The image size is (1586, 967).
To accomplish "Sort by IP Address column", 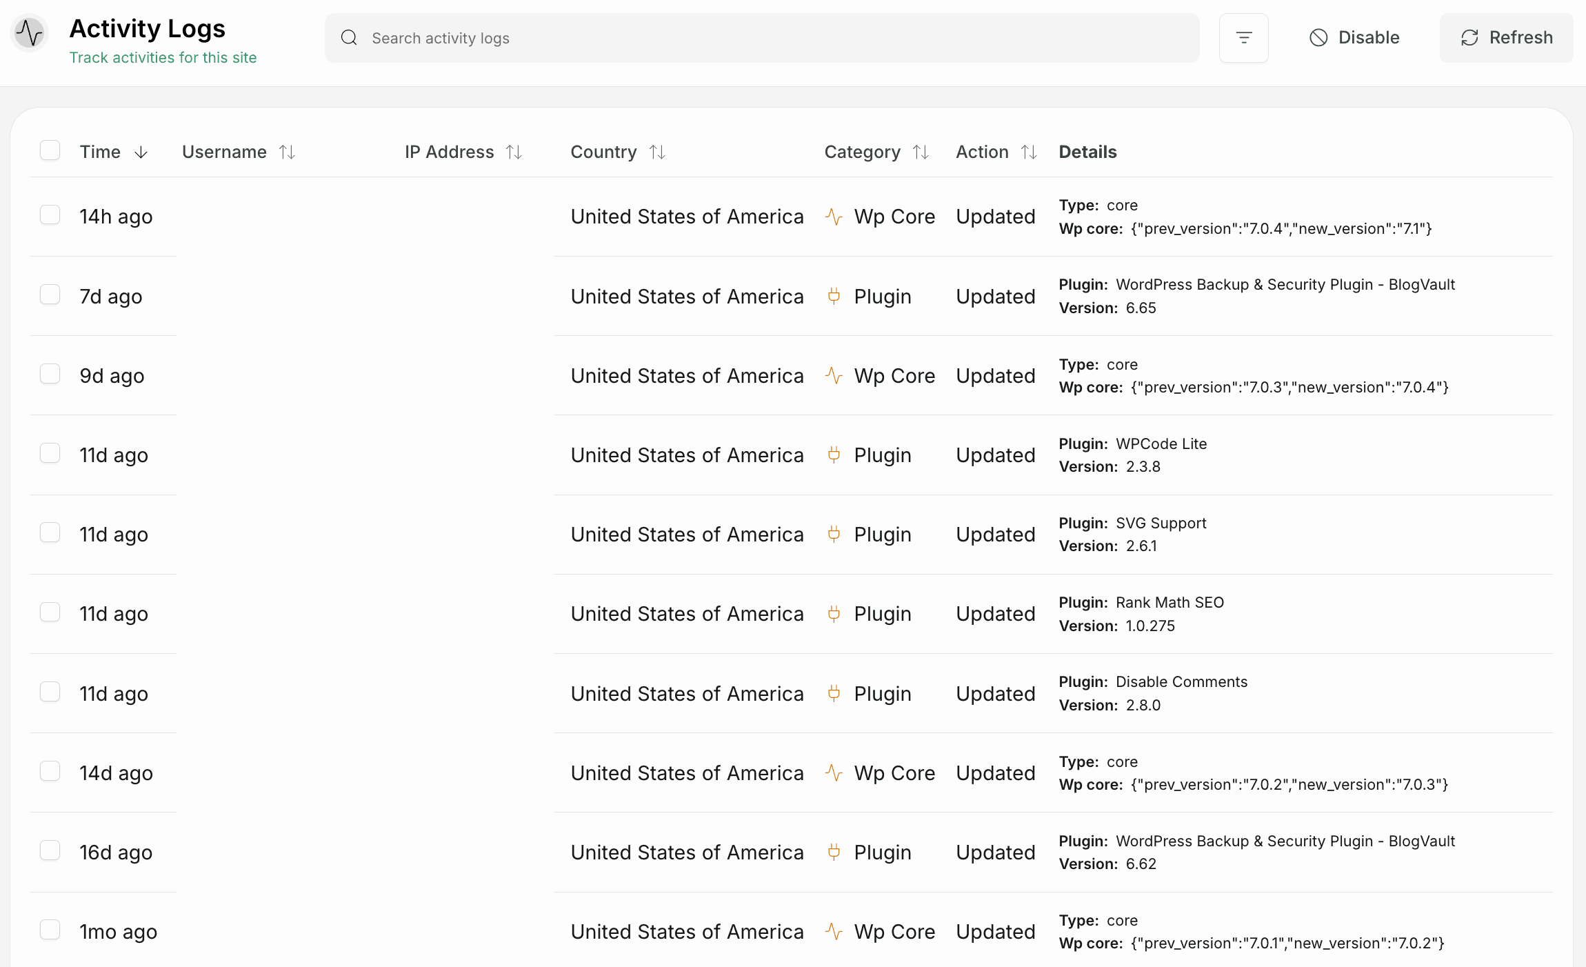I will tap(514, 152).
